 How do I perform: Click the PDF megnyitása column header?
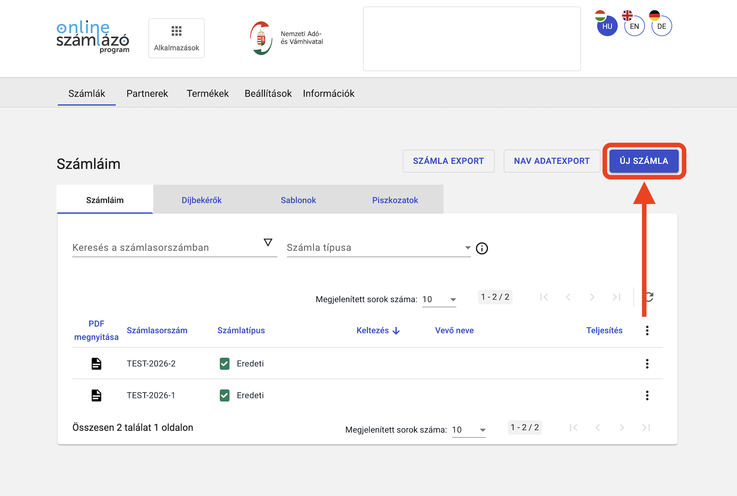(x=96, y=330)
